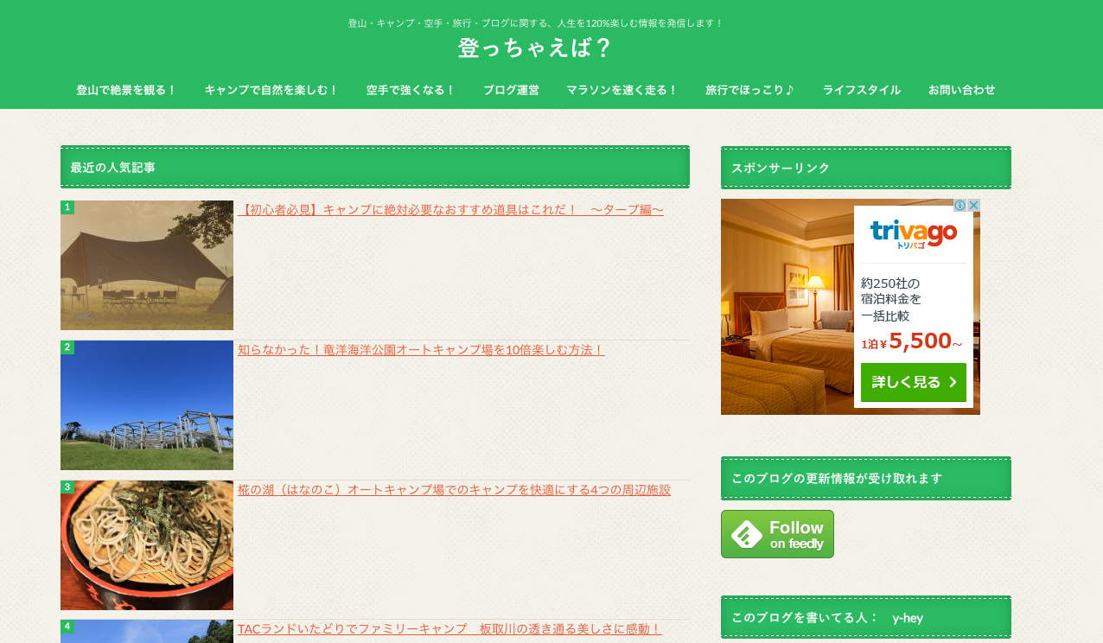Click the site tagline about 人生を120%楽しむ情報
The width and height of the screenshot is (1103, 643).
[535, 23]
